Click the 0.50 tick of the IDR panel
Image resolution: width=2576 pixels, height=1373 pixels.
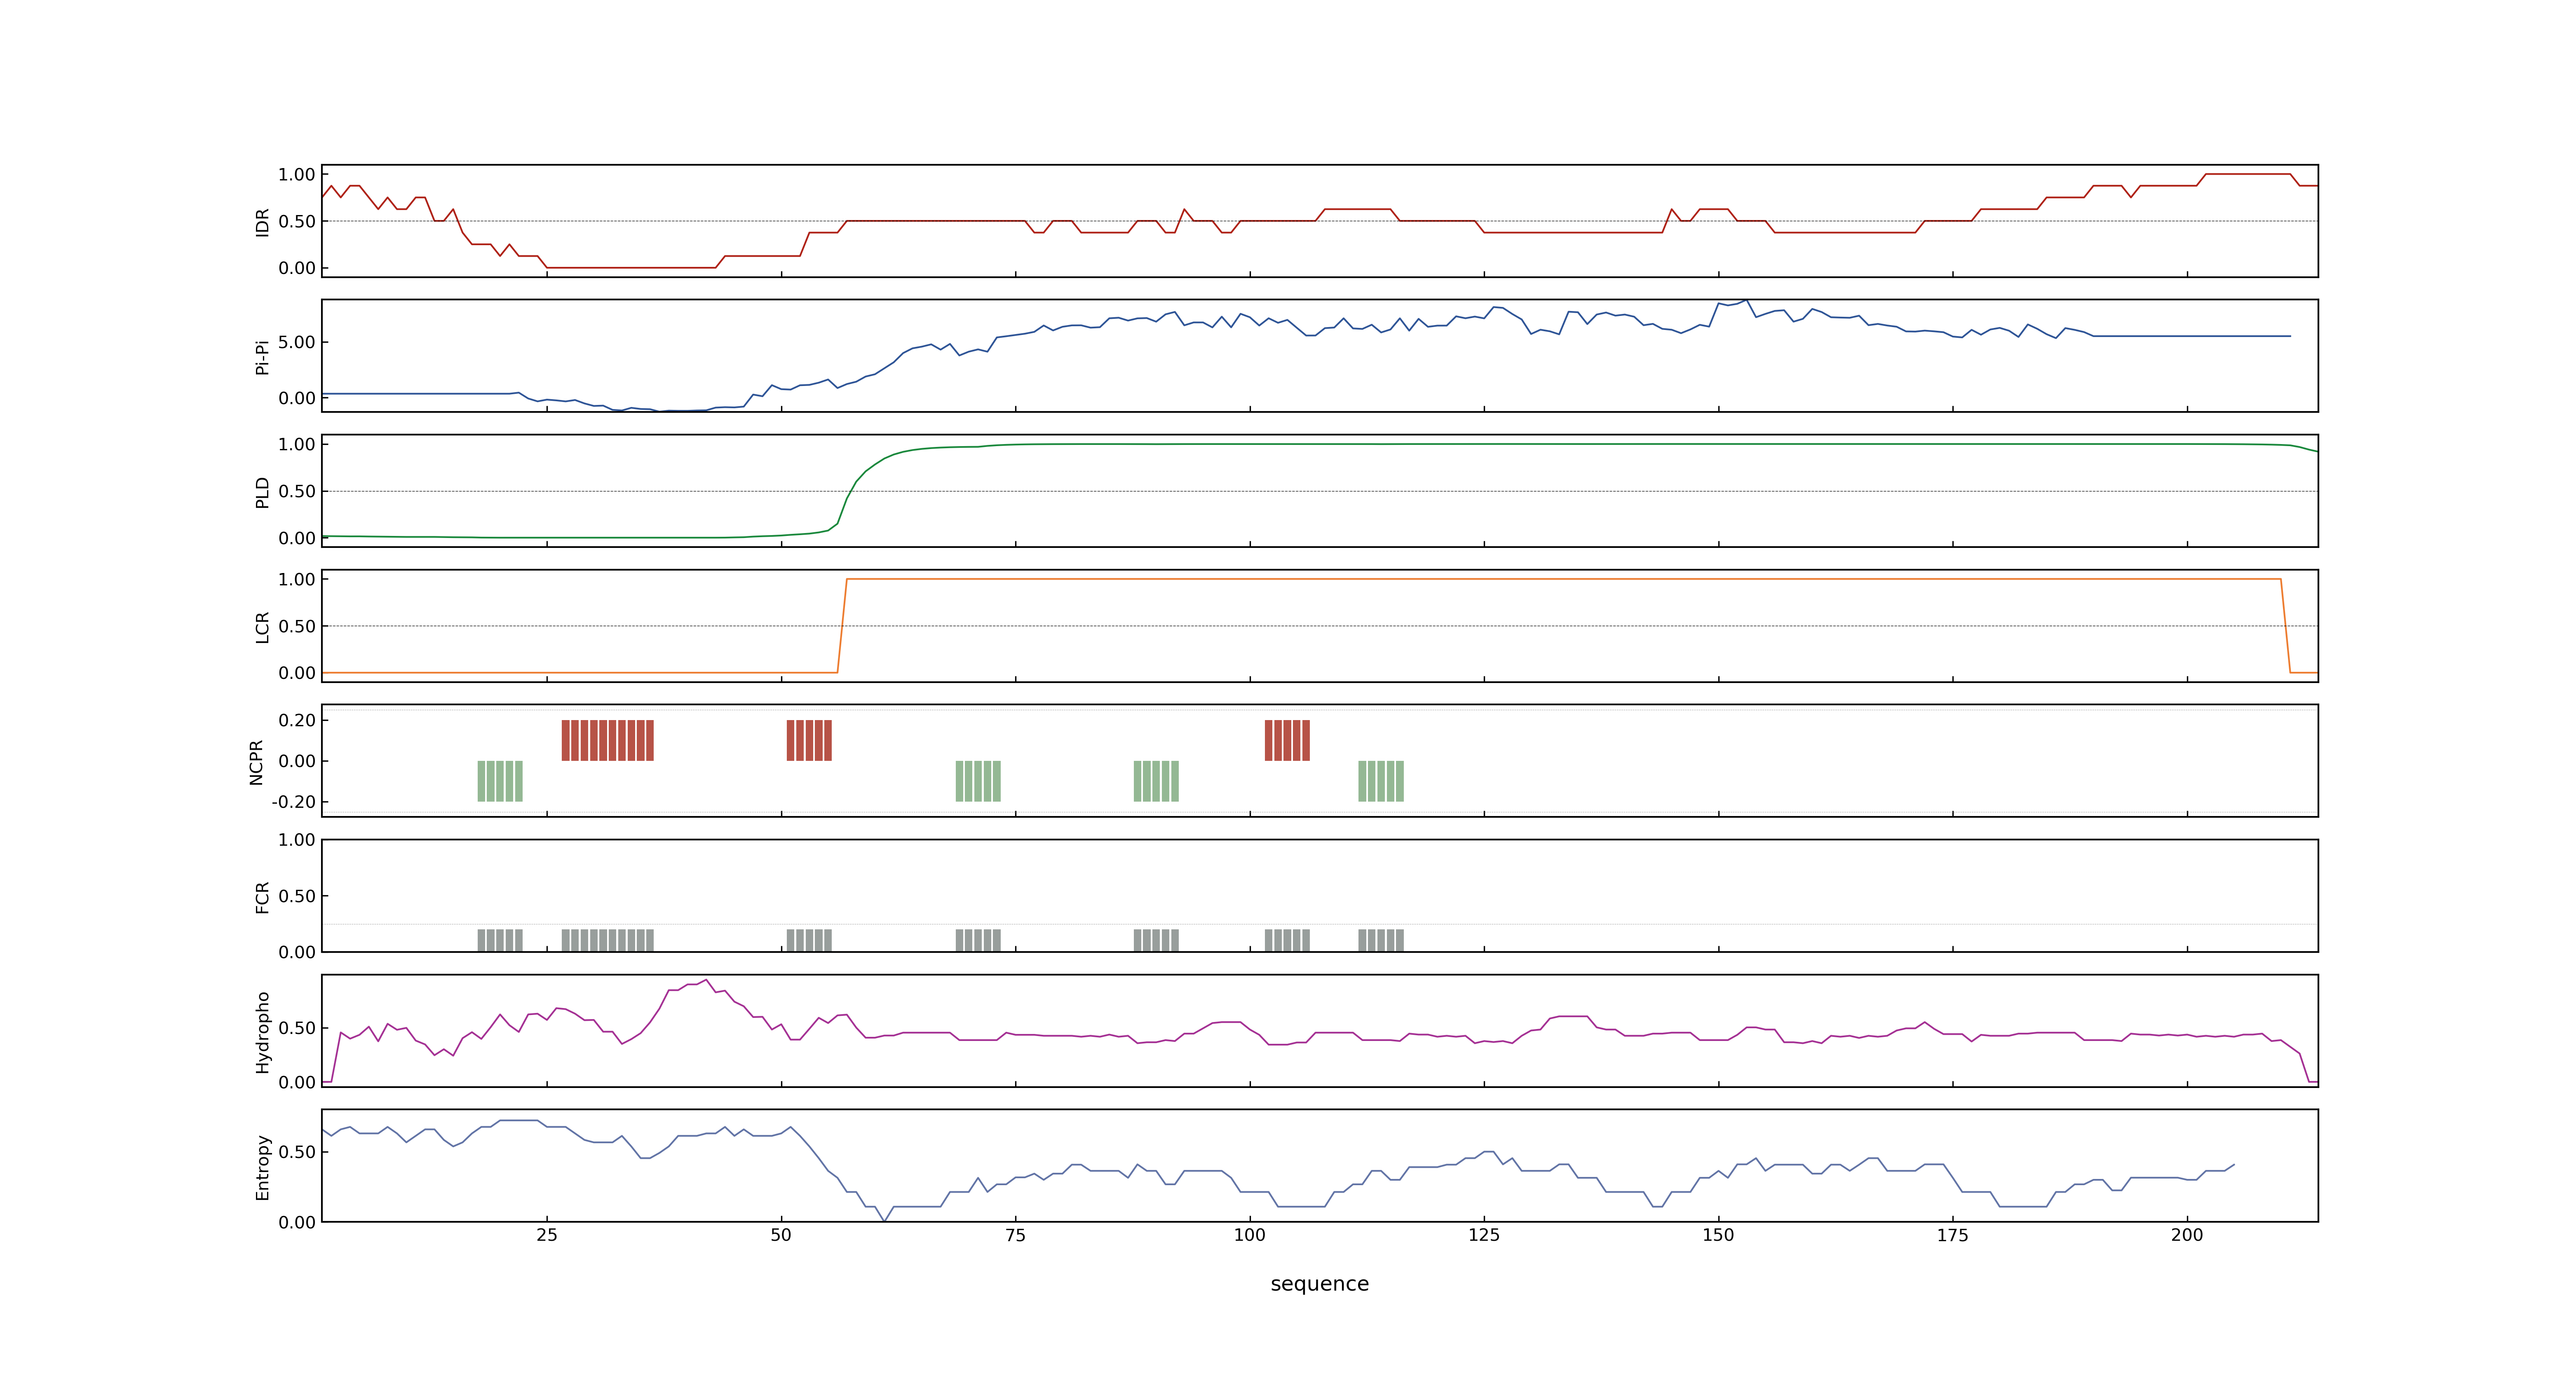(x=297, y=222)
